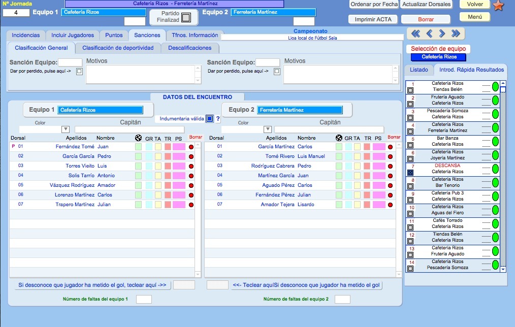
Task: Switch to the Listado tab
Action: tap(419, 70)
